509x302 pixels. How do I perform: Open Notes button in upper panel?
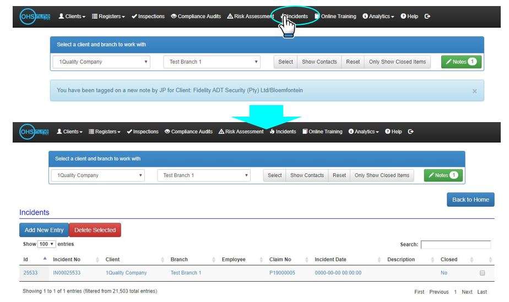[x=461, y=62]
